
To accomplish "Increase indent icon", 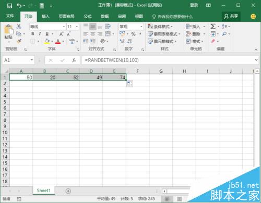I will (x=93, y=41).
